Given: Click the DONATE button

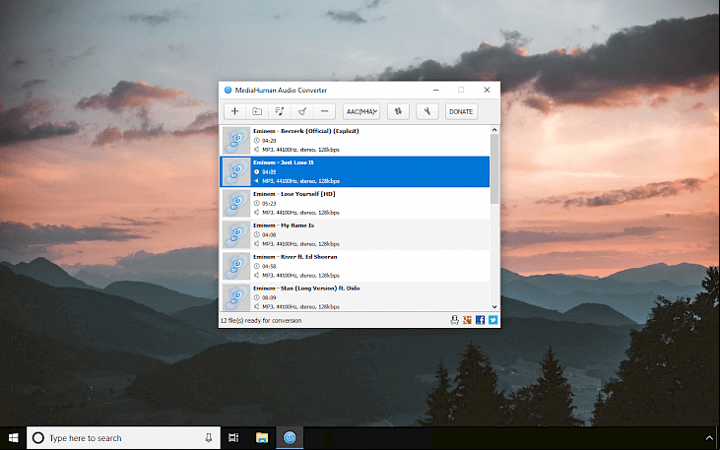Looking at the screenshot, I should (x=461, y=111).
